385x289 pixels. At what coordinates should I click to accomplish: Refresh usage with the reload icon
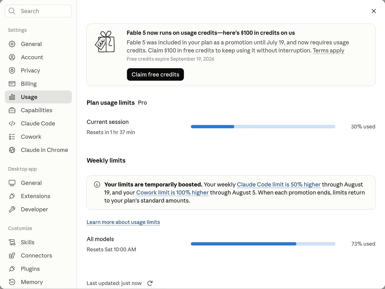[150, 283]
